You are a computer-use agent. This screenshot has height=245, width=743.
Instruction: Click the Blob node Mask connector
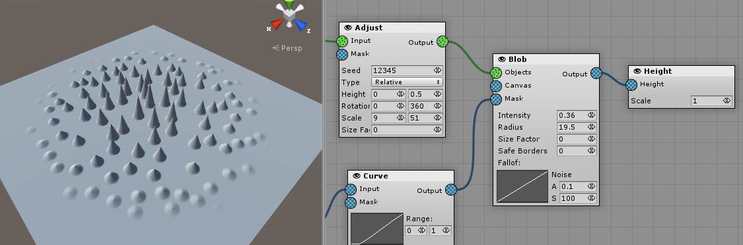pyautogui.click(x=495, y=99)
